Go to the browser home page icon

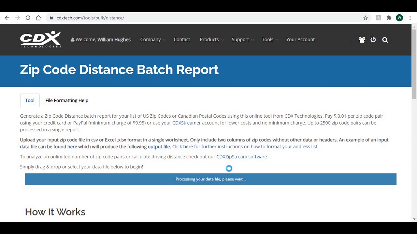[x=38, y=18]
